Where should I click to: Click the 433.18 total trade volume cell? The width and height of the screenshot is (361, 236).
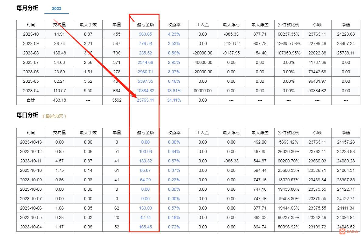coord(59,100)
